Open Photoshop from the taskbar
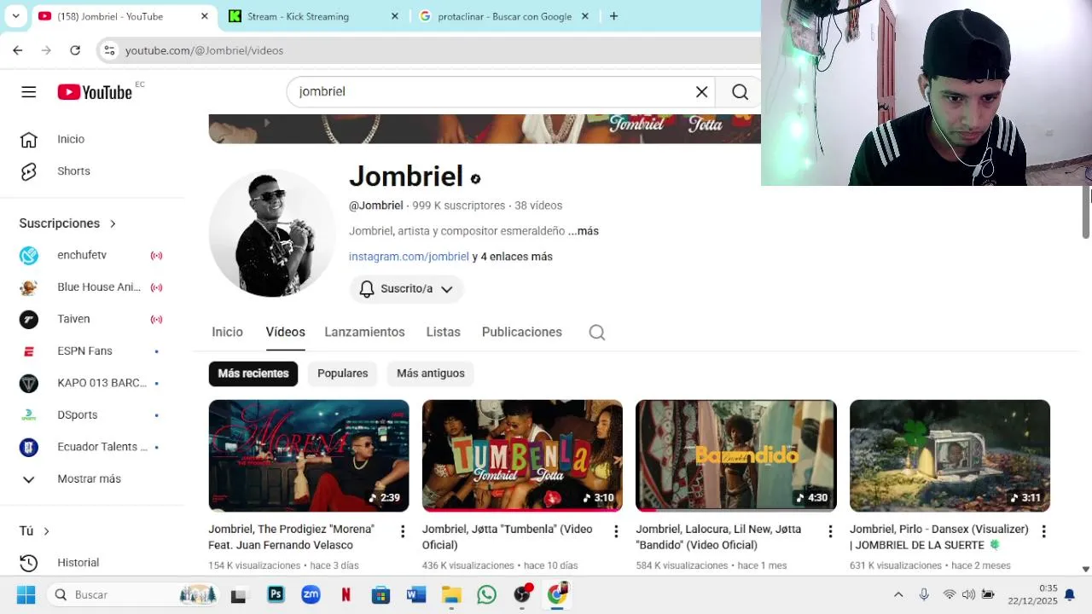This screenshot has height=614, width=1092. (x=276, y=594)
